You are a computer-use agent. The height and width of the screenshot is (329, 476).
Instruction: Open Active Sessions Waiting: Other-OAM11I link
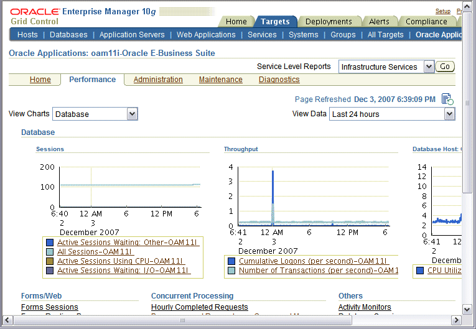click(x=127, y=243)
